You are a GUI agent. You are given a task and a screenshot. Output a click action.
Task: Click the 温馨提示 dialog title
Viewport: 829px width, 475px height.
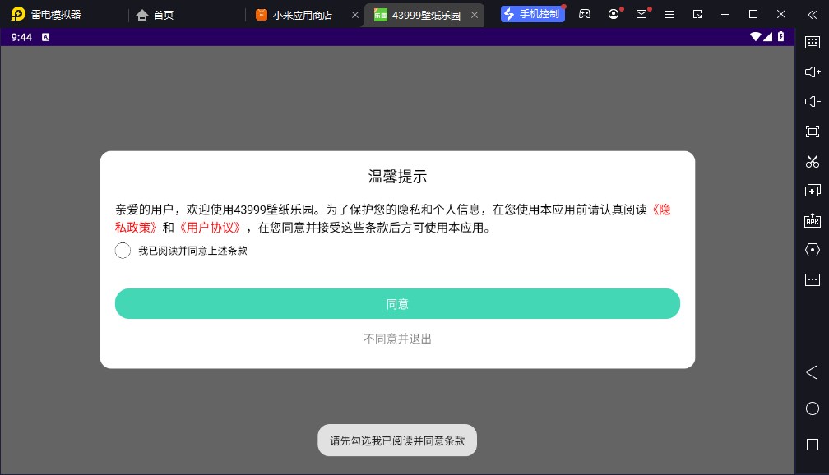397,177
